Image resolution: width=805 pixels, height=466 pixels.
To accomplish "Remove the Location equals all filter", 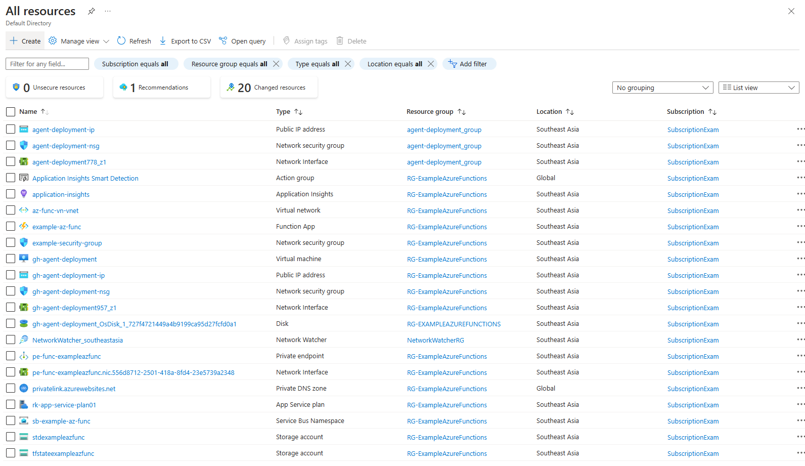I will (x=431, y=64).
